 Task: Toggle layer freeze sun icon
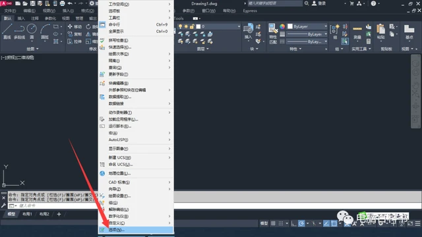pyautogui.click(x=186, y=26)
